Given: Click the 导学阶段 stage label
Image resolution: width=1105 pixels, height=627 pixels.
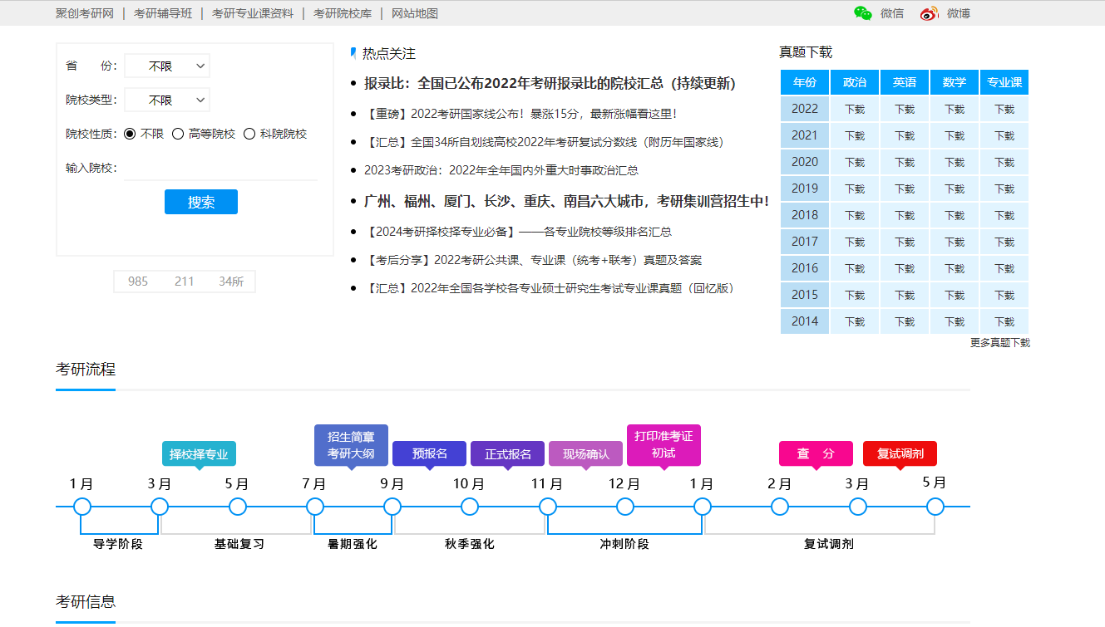Looking at the screenshot, I should click(x=118, y=544).
